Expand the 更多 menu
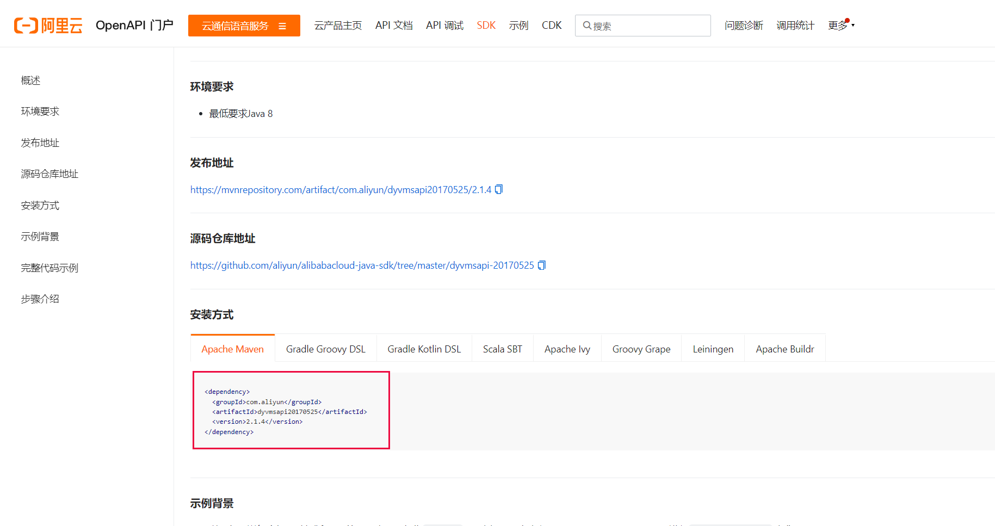This screenshot has width=995, height=526. click(x=841, y=25)
